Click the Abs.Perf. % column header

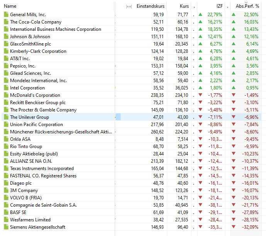point(247,6)
